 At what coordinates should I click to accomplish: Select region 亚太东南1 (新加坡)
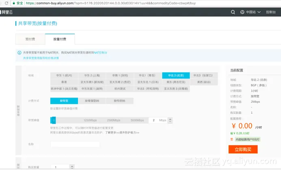(92, 82)
